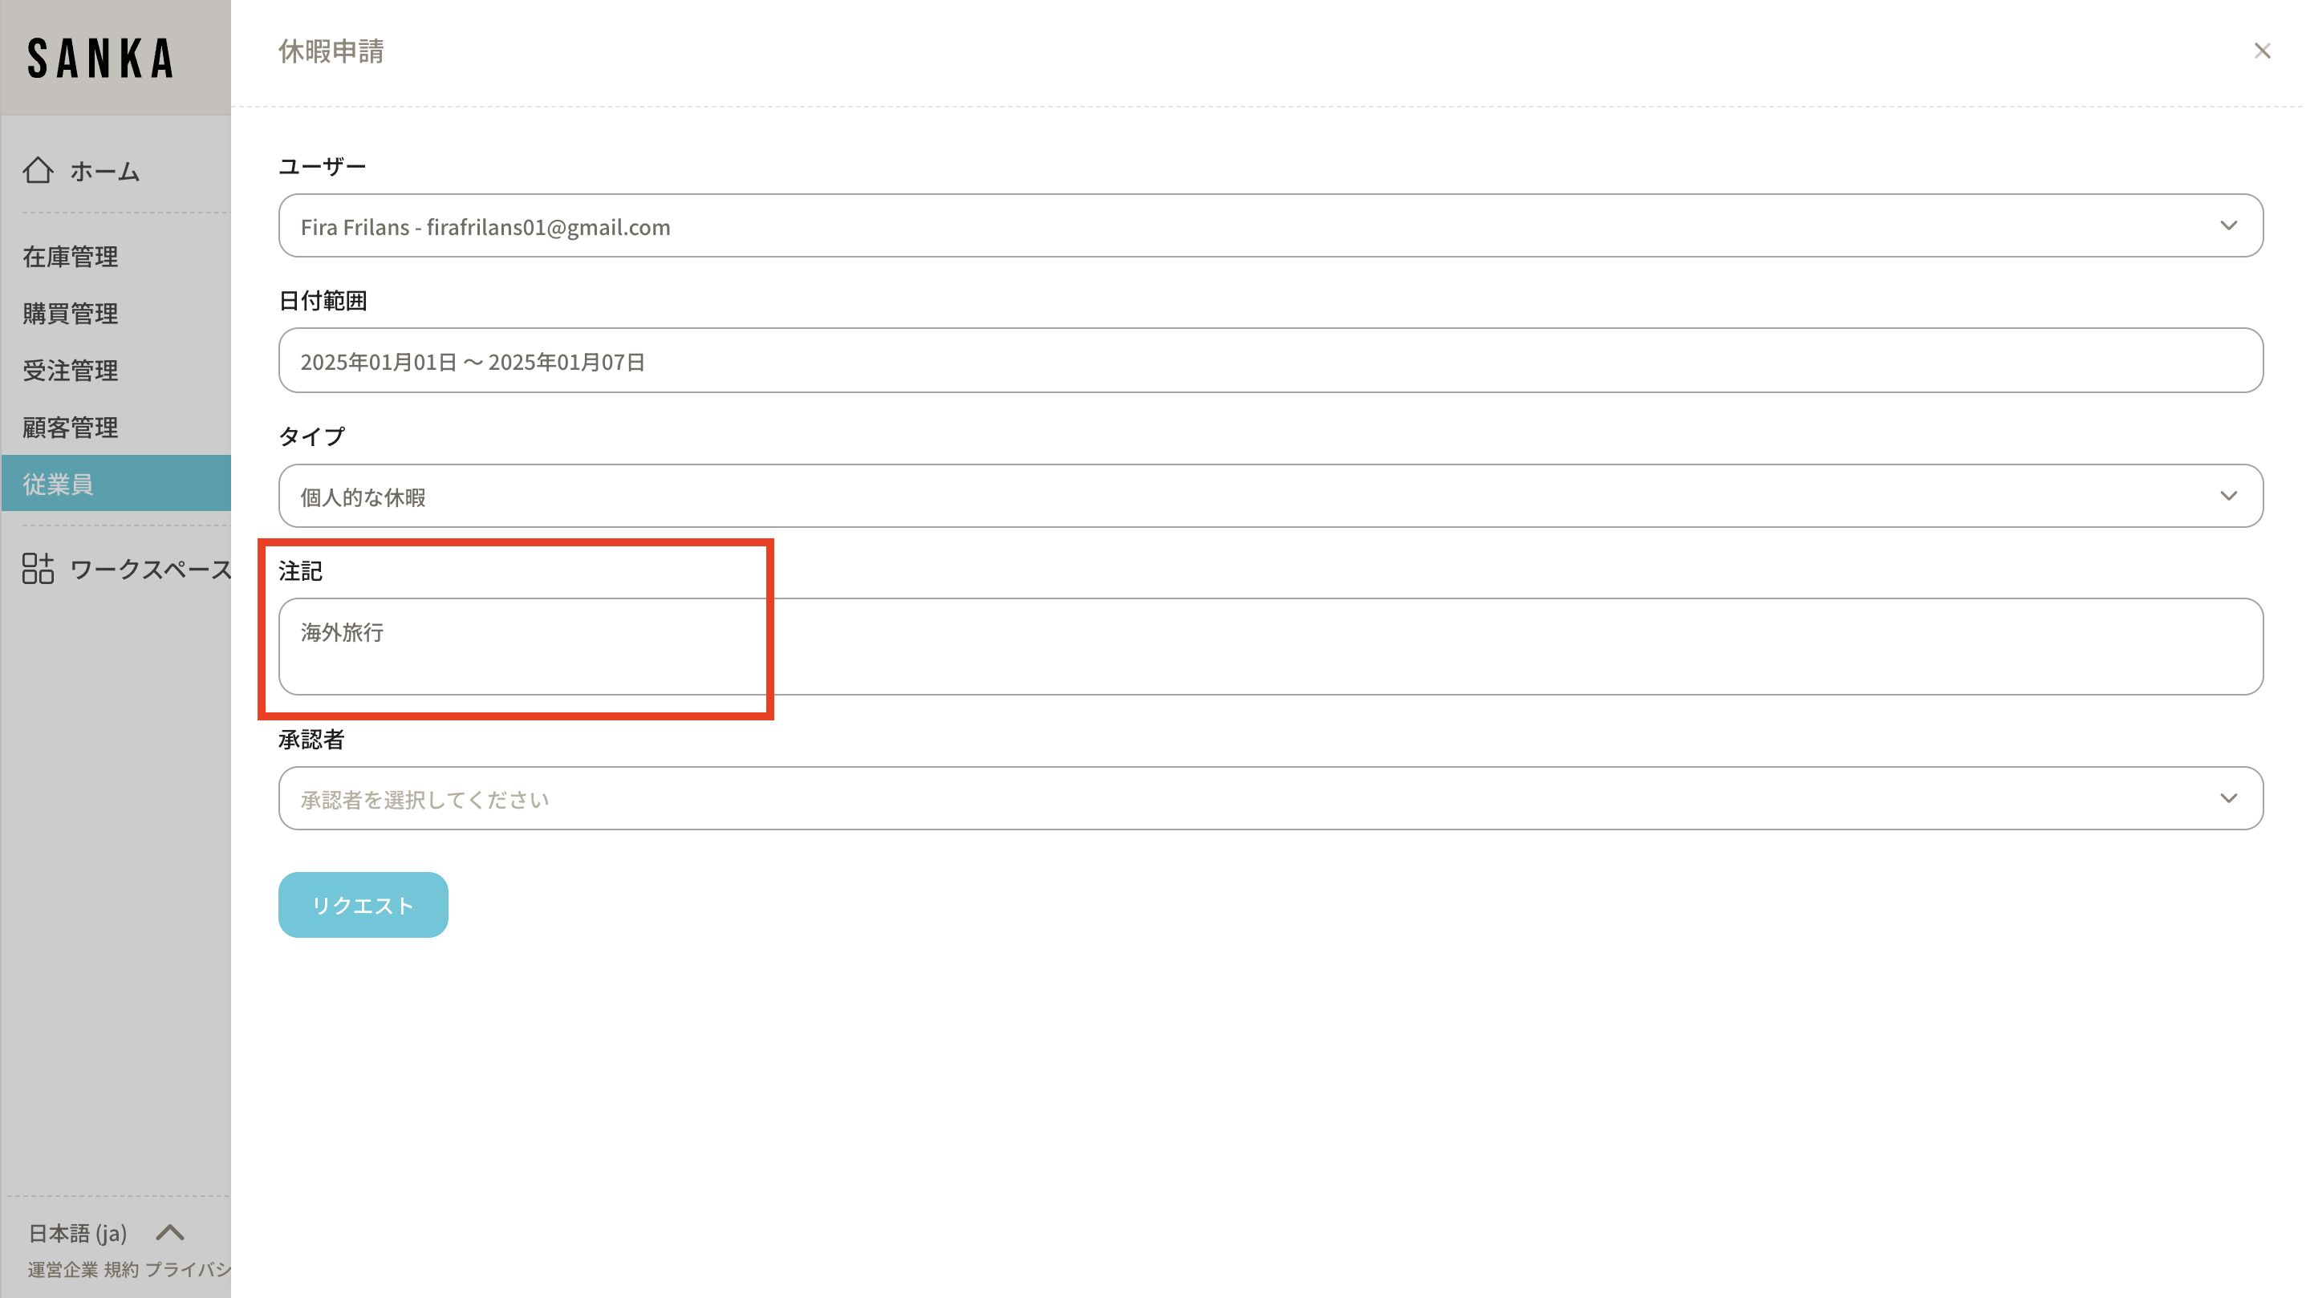The image size is (2306, 1298).
Task: Click the notes text area
Action: click(x=1270, y=647)
